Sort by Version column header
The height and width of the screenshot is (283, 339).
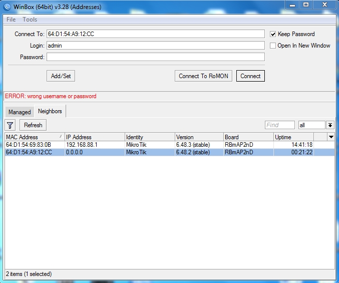coord(199,137)
